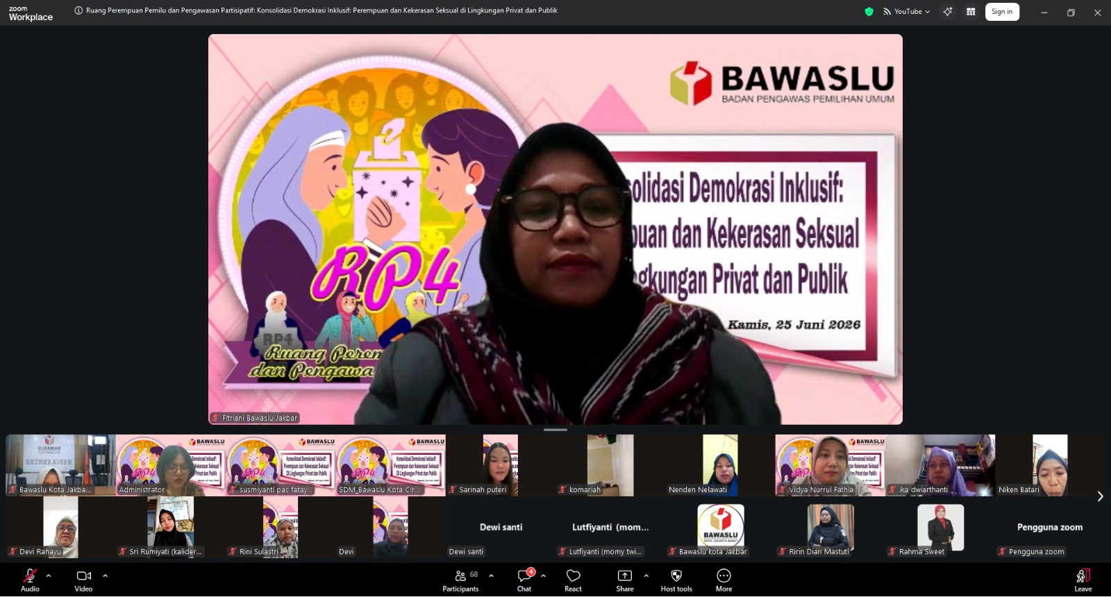Open the More options menu
The image size is (1111, 597).
[x=724, y=580]
